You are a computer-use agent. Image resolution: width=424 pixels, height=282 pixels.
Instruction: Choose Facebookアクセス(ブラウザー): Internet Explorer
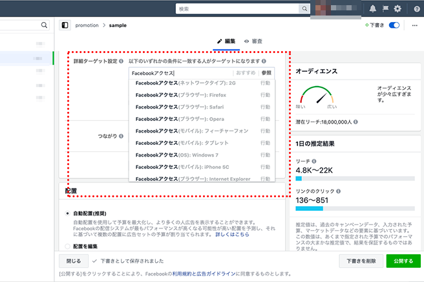202,179
